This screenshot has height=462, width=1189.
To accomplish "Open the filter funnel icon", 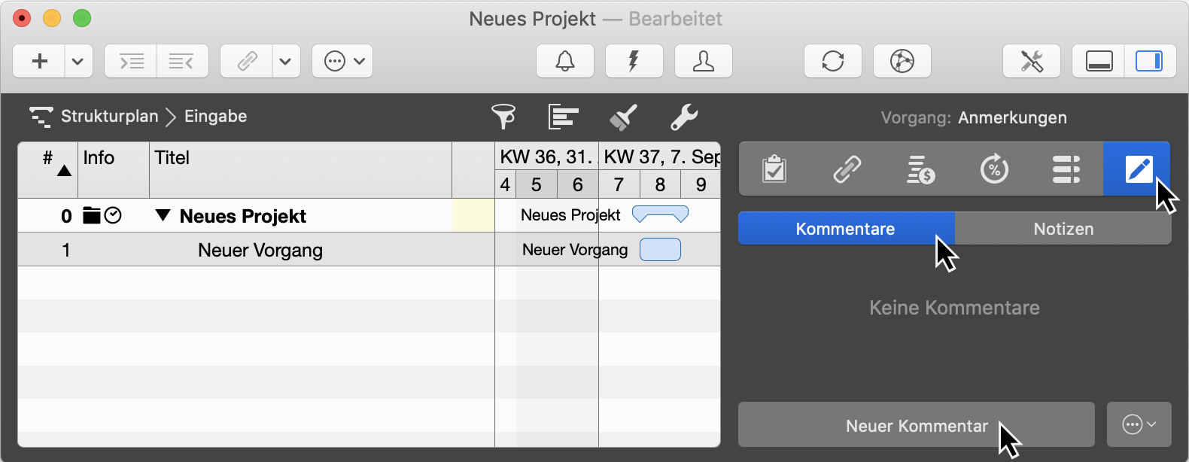I will click(x=503, y=117).
